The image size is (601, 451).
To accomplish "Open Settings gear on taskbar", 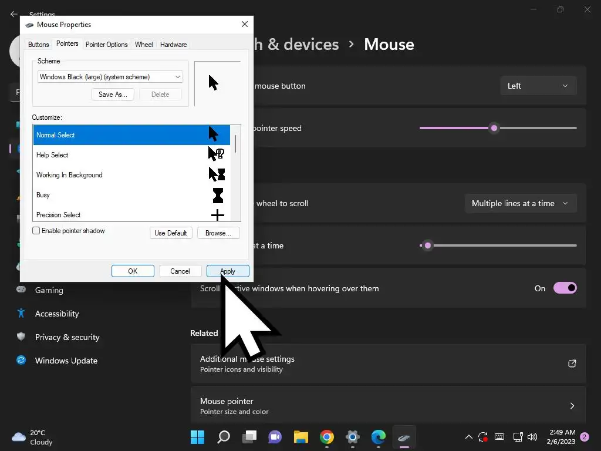I will [x=353, y=437].
